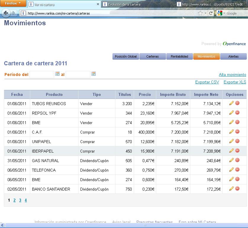Edit the BME Dividendo/Cupón movement

click(x=231, y=179)
